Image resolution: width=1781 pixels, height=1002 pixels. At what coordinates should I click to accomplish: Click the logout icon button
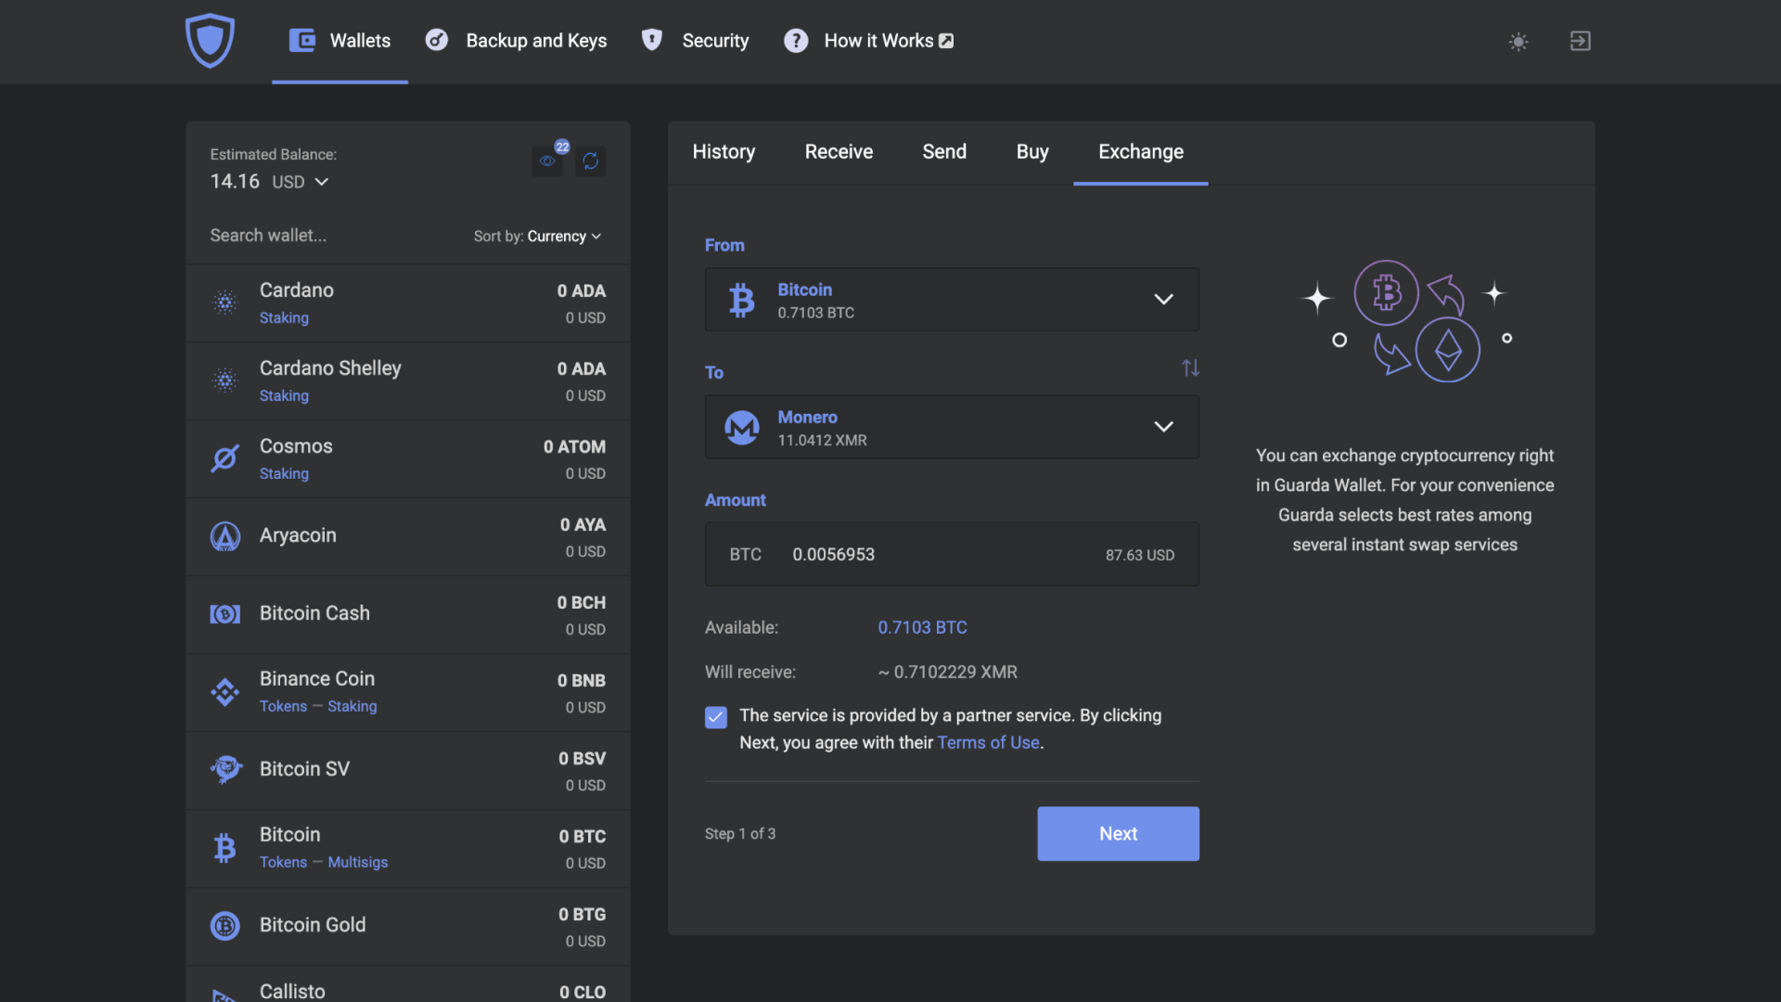(x=1579, y=41)
